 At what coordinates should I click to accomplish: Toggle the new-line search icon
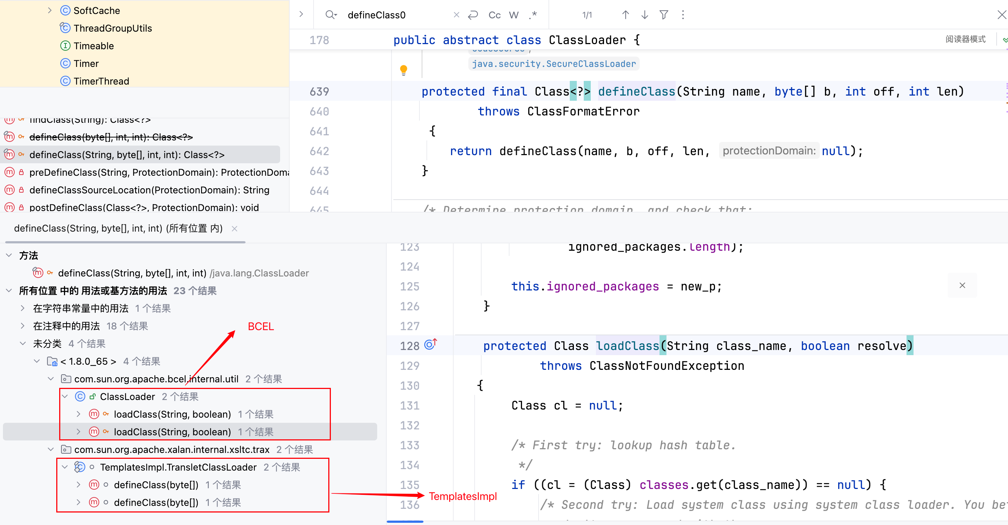[473, 15]
